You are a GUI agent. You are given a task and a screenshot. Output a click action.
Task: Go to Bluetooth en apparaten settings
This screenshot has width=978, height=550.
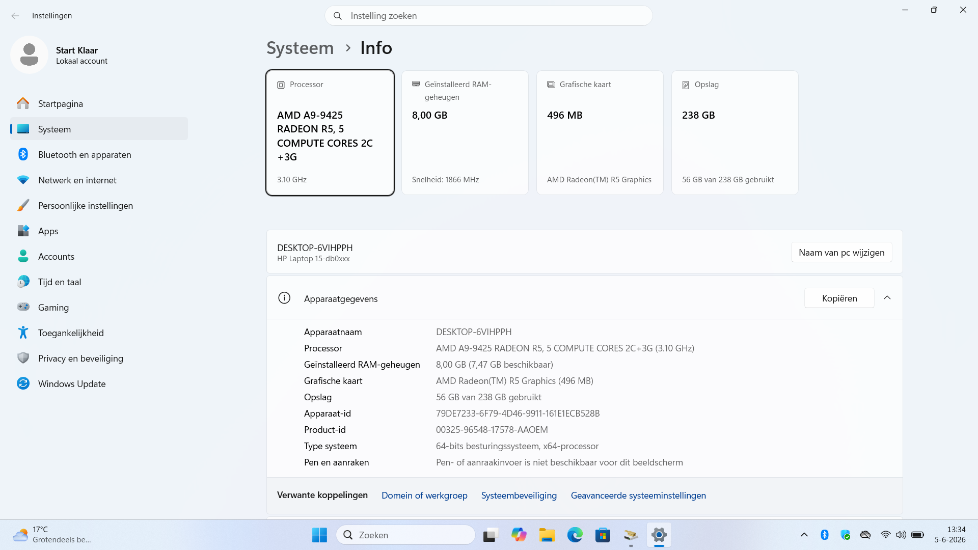pos(99,154)
